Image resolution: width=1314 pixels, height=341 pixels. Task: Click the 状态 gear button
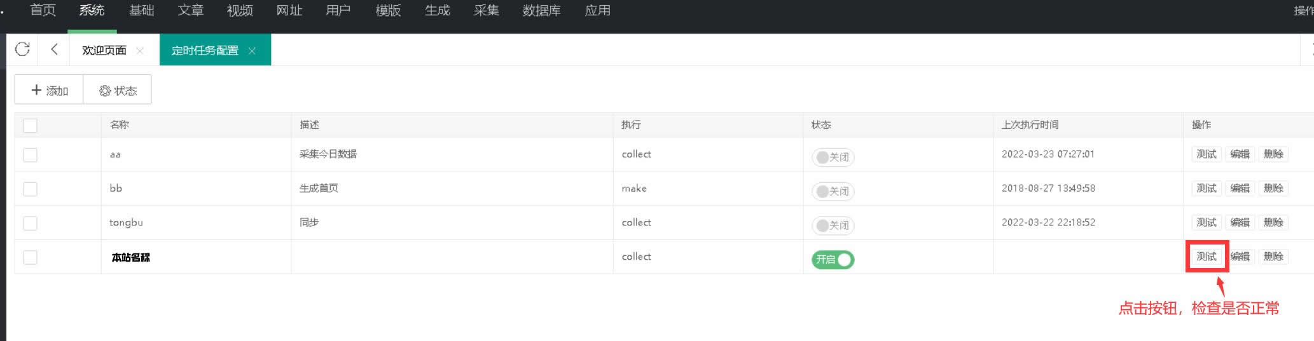[118, 90]
